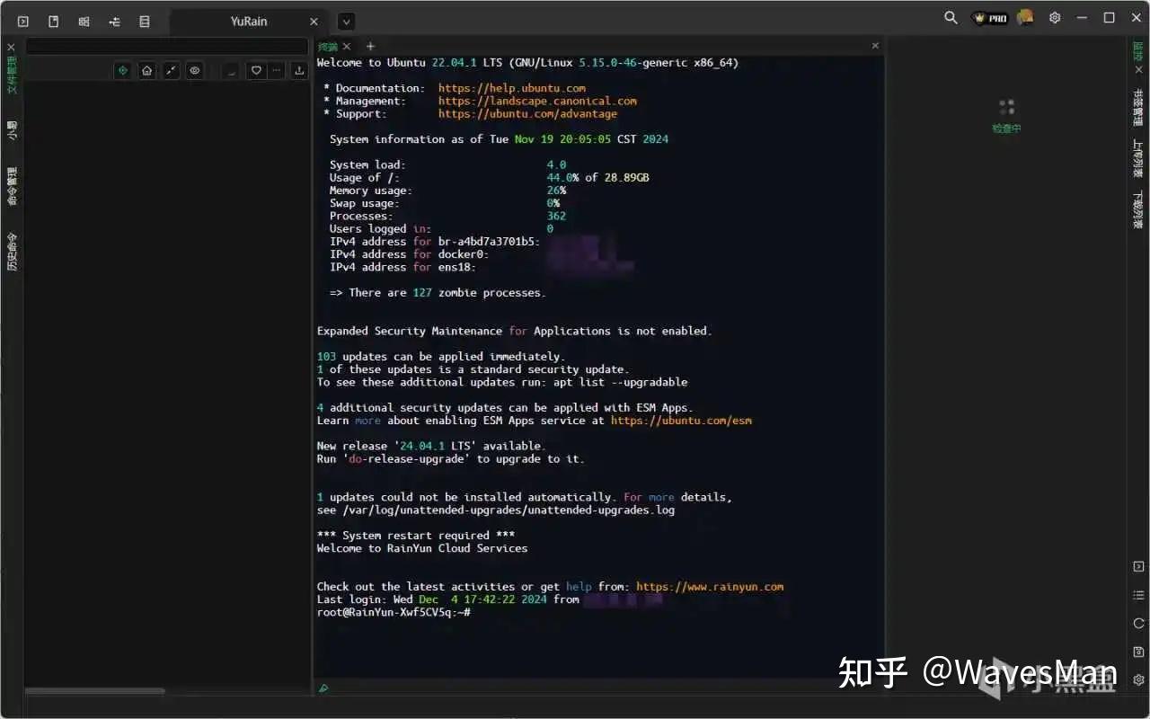Open the 文件管理 side tab
The width and height of the screenshot is (1150, 719).
[12, 75]
